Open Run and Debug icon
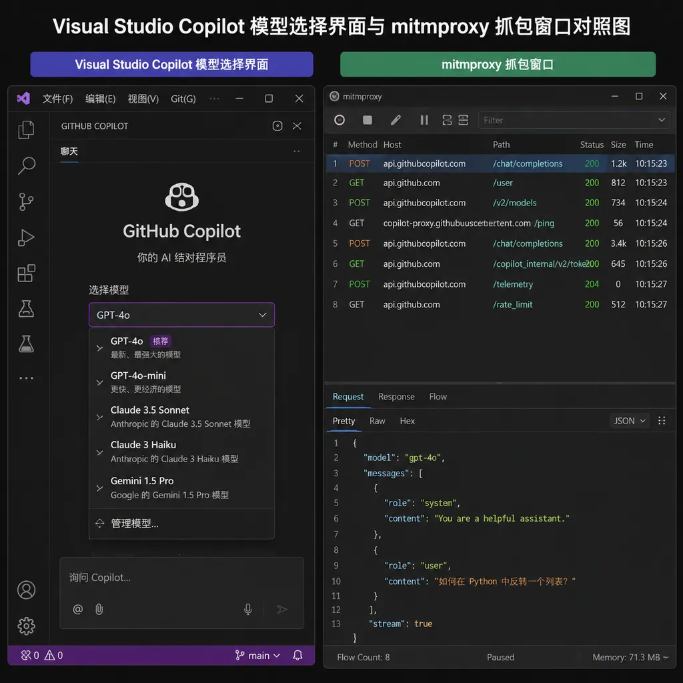The image size is (683, 683). [x=26, y=238]
